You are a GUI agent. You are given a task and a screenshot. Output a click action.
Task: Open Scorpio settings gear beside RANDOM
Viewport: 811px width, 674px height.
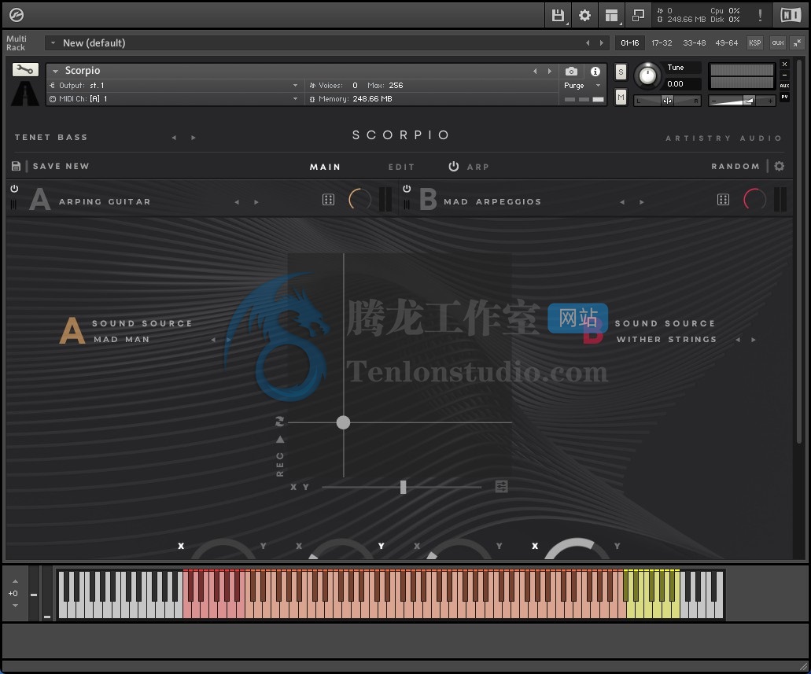(x=779, y=166)
